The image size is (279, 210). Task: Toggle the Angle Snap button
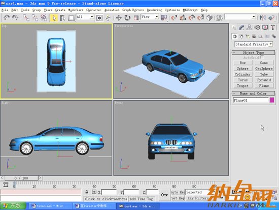[183, 18]
